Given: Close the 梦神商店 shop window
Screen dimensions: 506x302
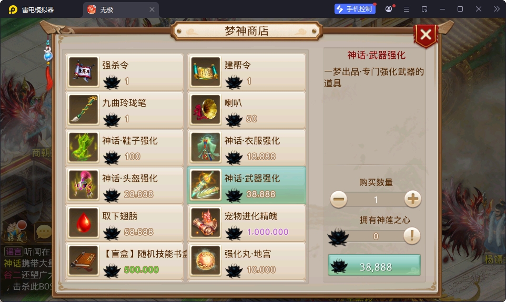Looking at the screenshot, I should coord(426,35).
